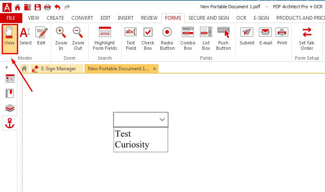The width and height of the screenshot is (325, 192).
Task: Add a Submit form button
Action: pyautogui.click(x=247, y=36)
